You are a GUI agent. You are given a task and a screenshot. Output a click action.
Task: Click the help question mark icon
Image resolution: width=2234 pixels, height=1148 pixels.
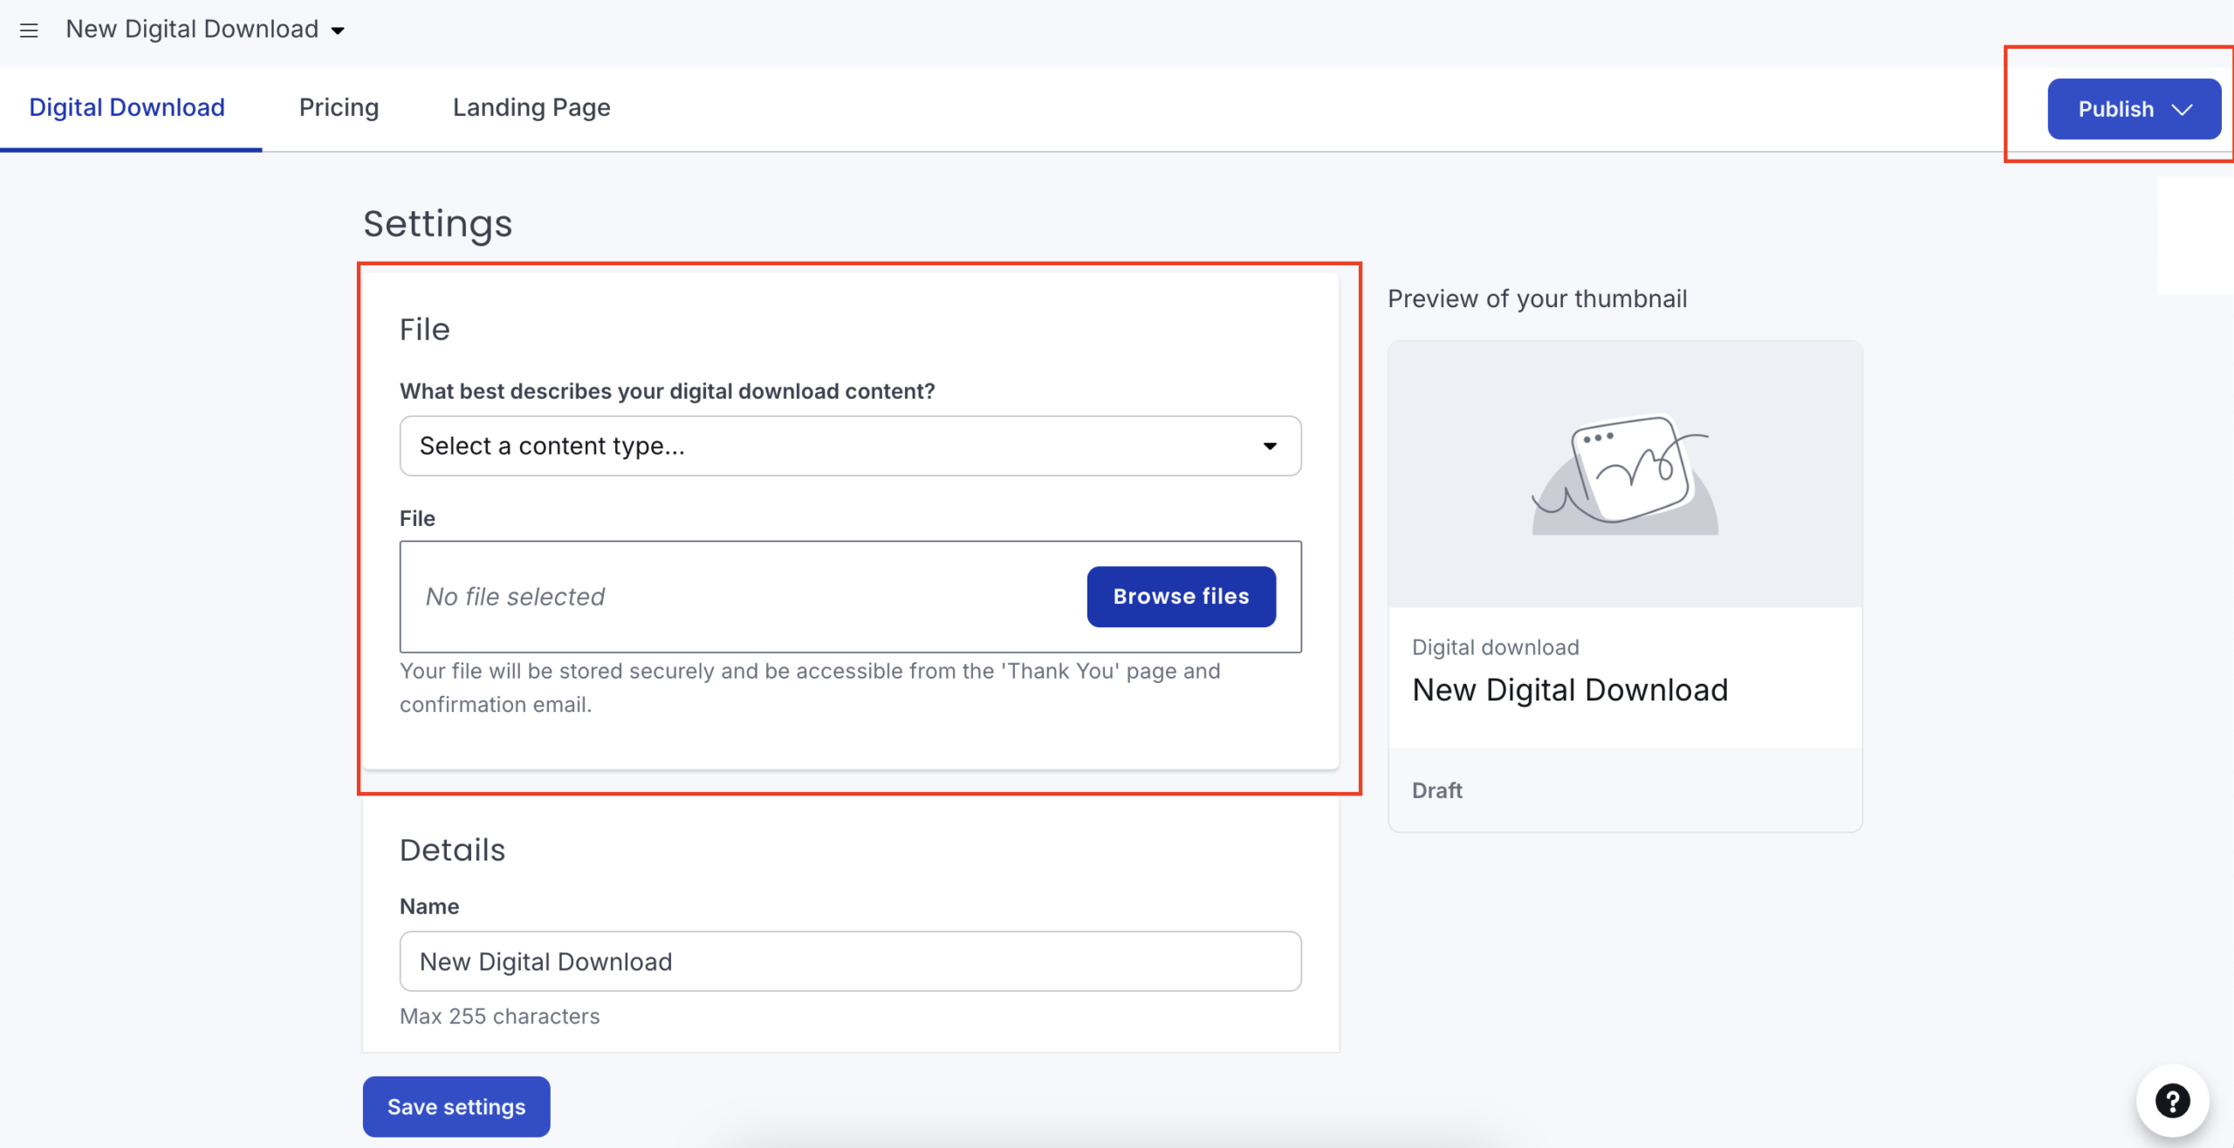coord(2172,1101)
